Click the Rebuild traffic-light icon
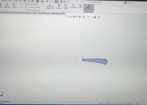 (61, 1)
